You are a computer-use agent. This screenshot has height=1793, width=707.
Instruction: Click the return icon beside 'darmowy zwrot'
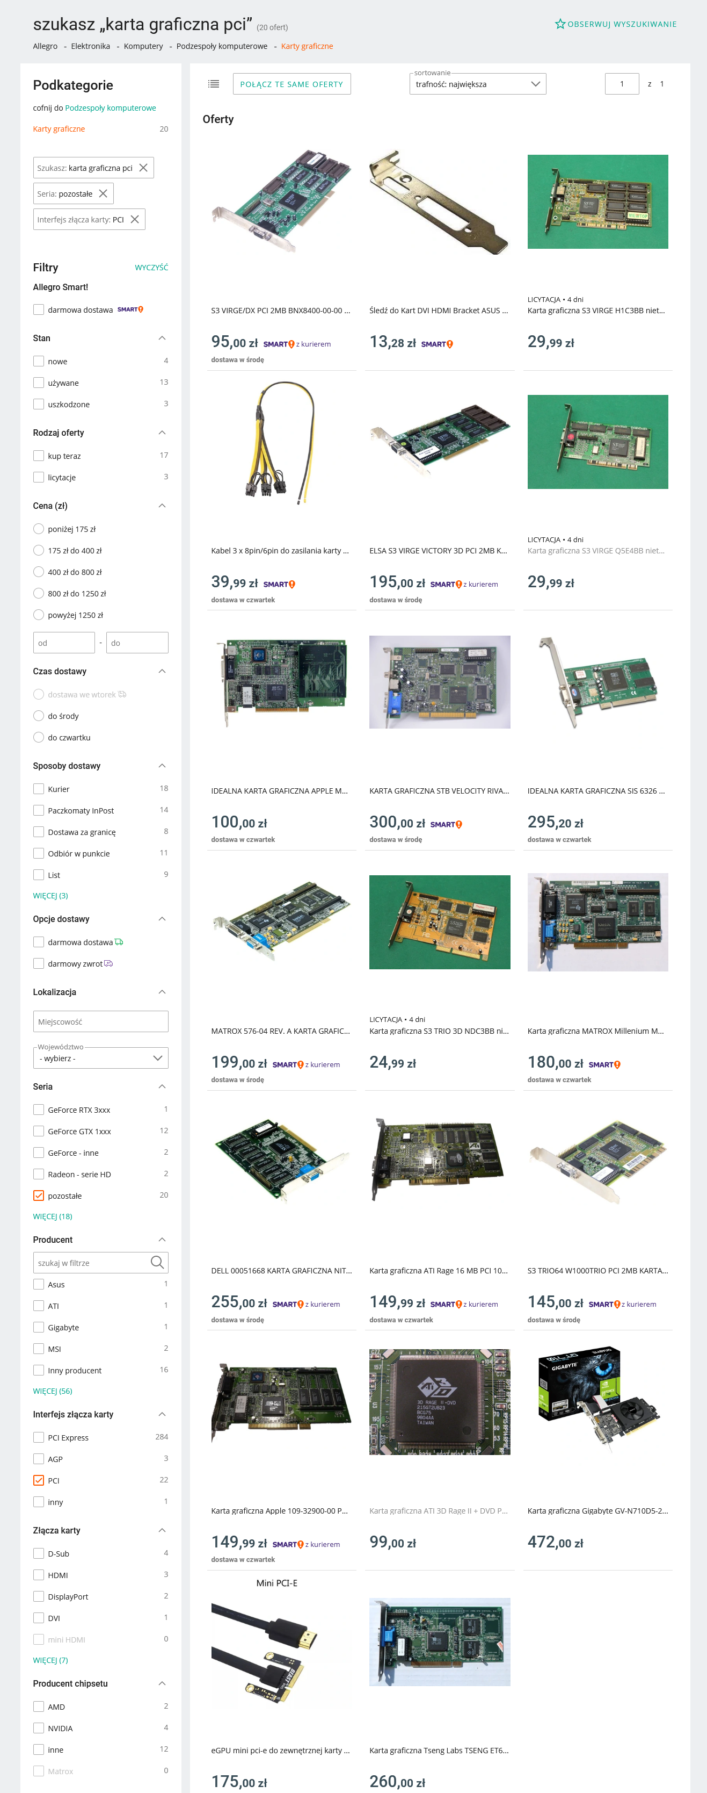(x=108, y=963)
